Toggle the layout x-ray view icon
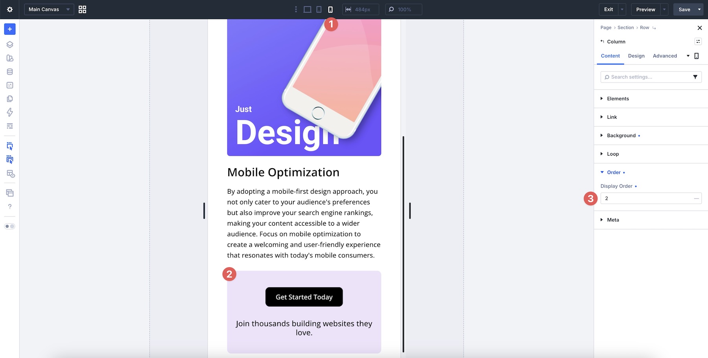 click(11, 174)
